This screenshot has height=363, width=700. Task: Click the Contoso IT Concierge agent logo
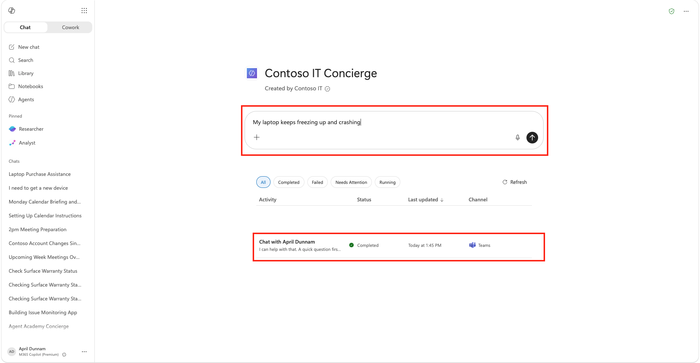point(252,73)
